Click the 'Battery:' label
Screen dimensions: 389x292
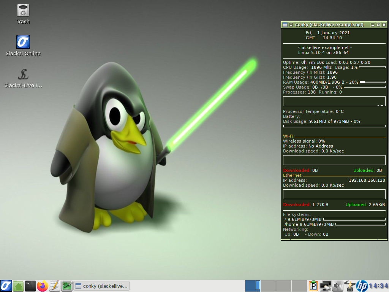click(x=291, y=116)
